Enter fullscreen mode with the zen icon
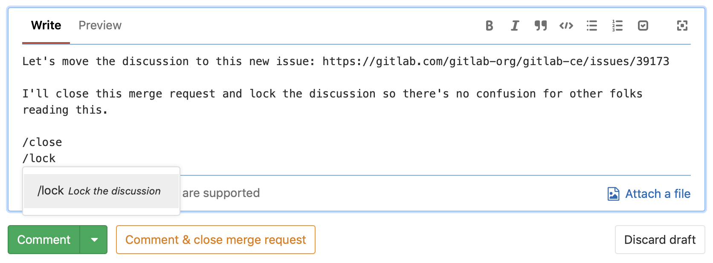Screen dimensions: 713x263 [683, 26]
